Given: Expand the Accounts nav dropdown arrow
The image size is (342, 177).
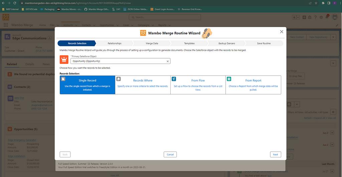Looking at the screenshot, I should pyautogui.click(x=76, y=25).
